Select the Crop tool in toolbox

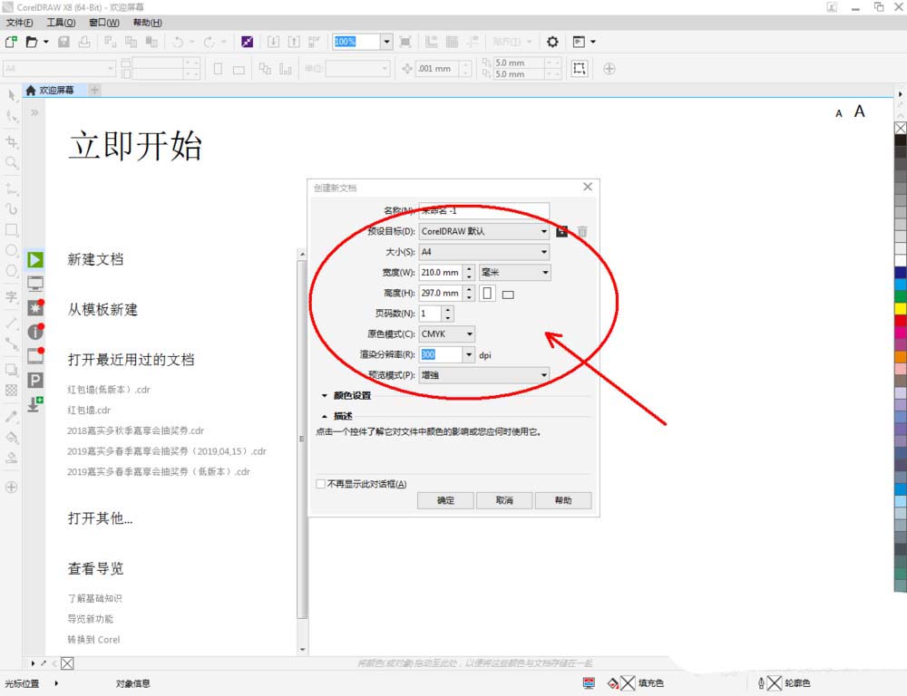click(x=12, y=141)
